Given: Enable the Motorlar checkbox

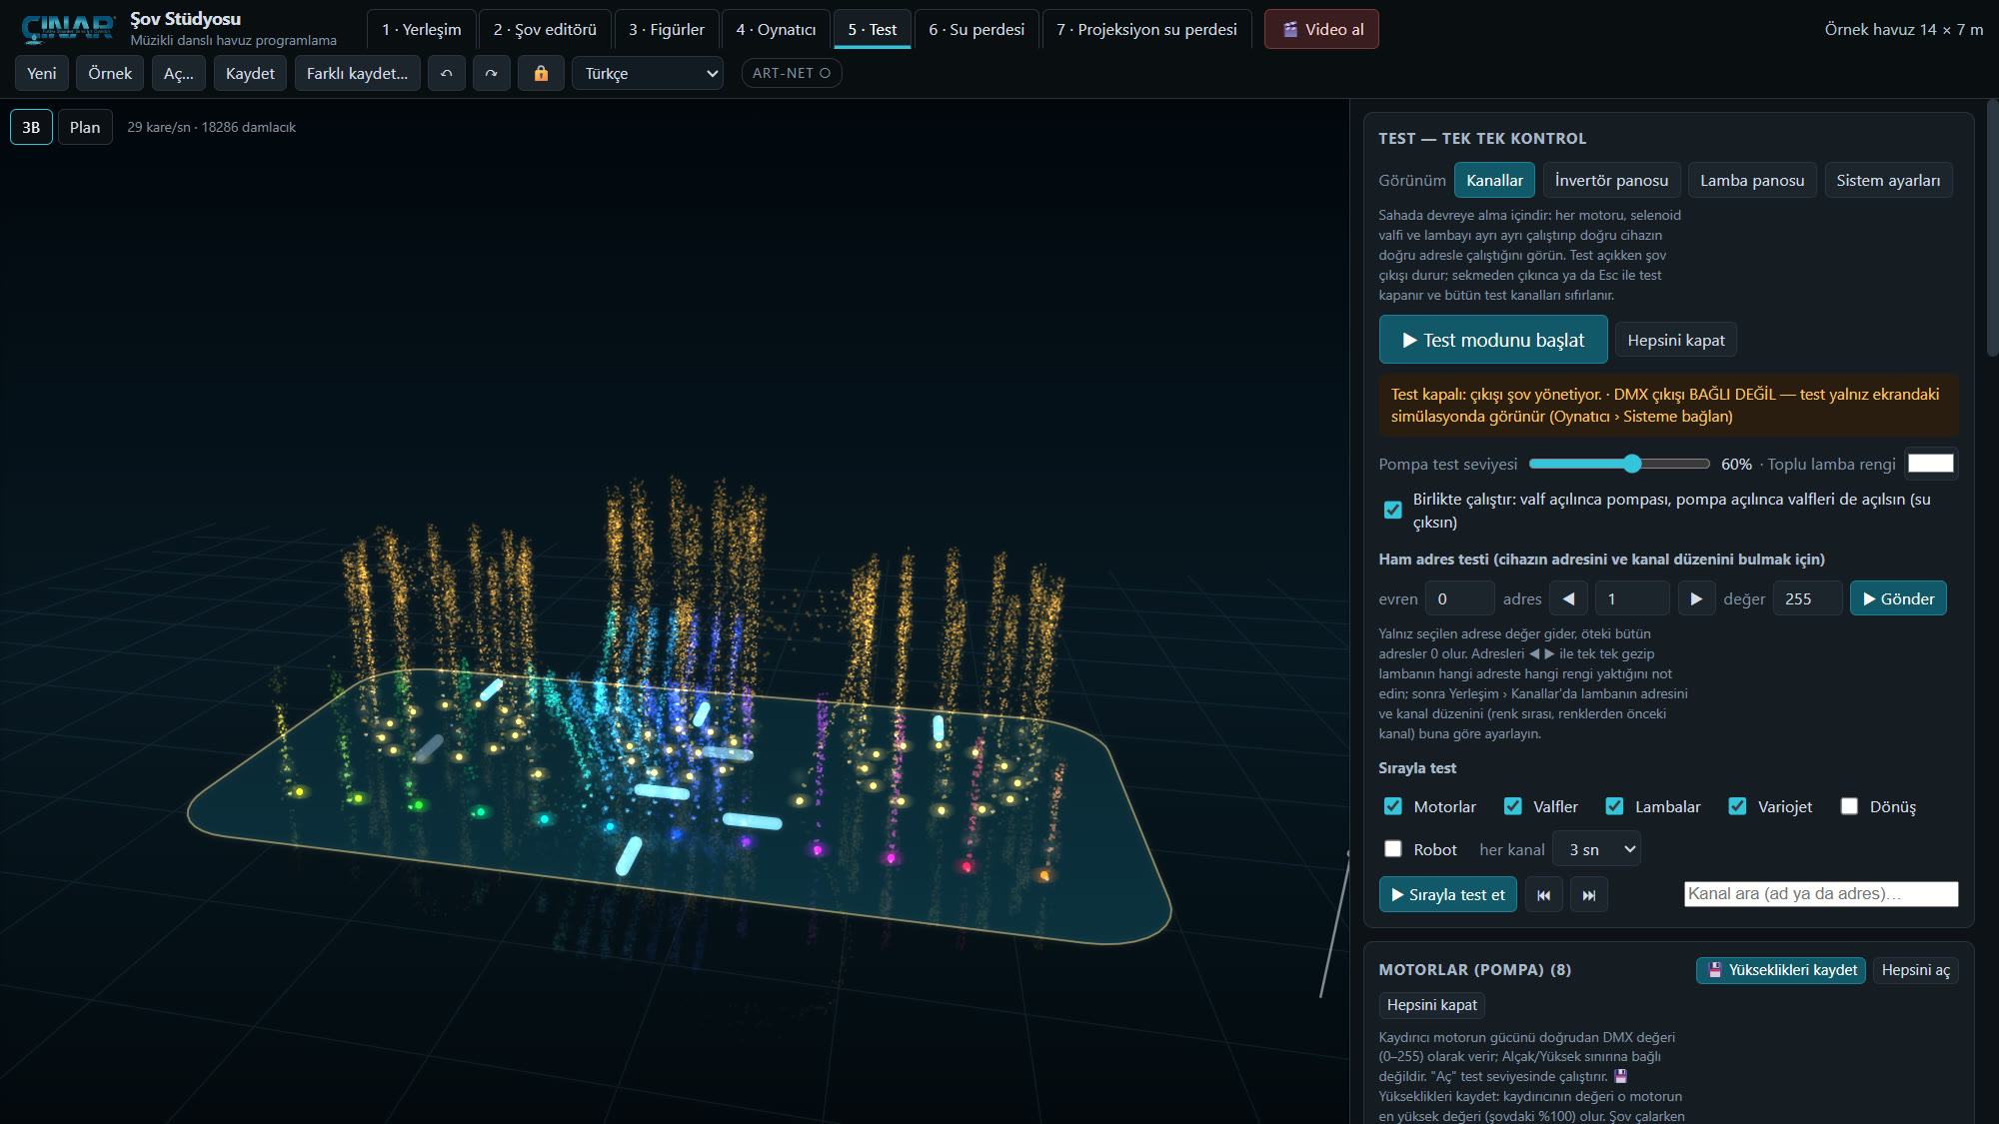Looking at the screenshot, I should [1392, 806].
